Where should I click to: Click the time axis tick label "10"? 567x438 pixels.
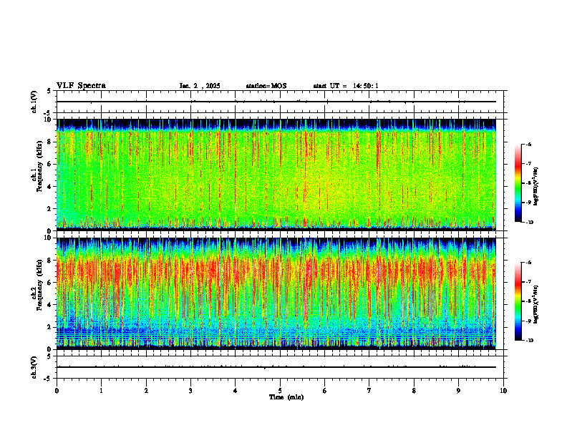pyautogui.click(x=503, y=391)
